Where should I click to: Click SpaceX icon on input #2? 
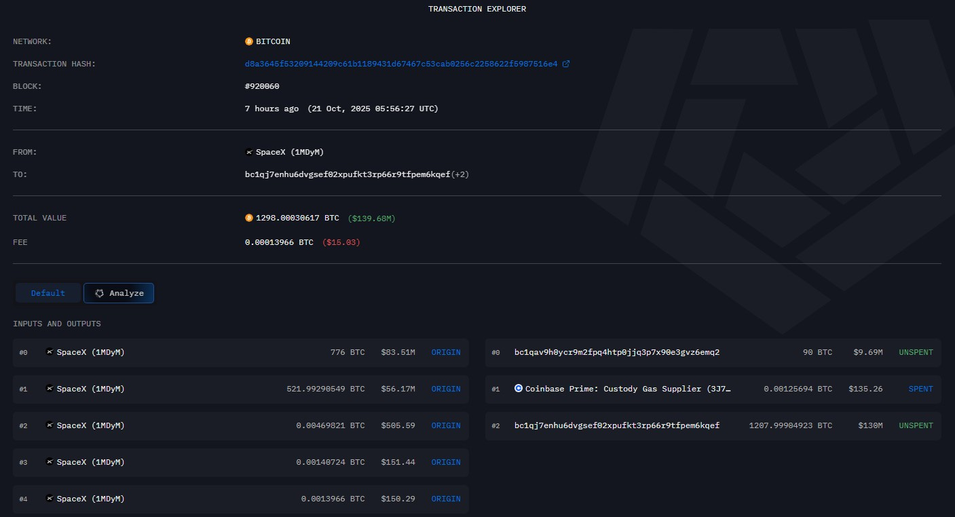[x=50, y=425]
